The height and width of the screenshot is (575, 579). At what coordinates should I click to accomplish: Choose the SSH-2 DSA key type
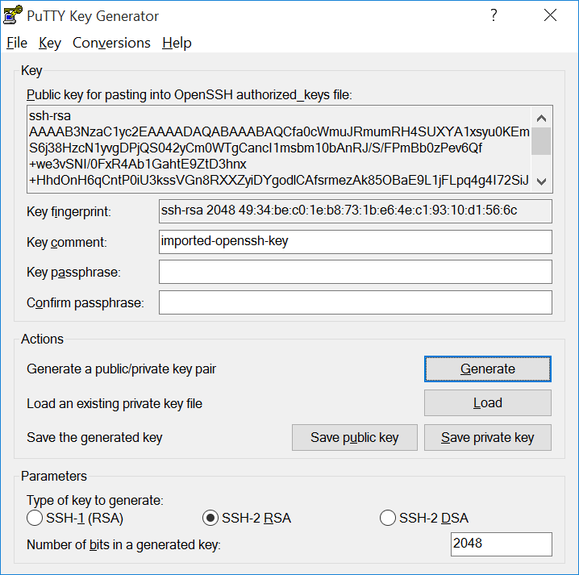click(388, 518)
